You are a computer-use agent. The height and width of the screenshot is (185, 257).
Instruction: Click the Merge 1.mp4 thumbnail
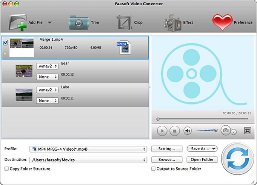point(22,48)
